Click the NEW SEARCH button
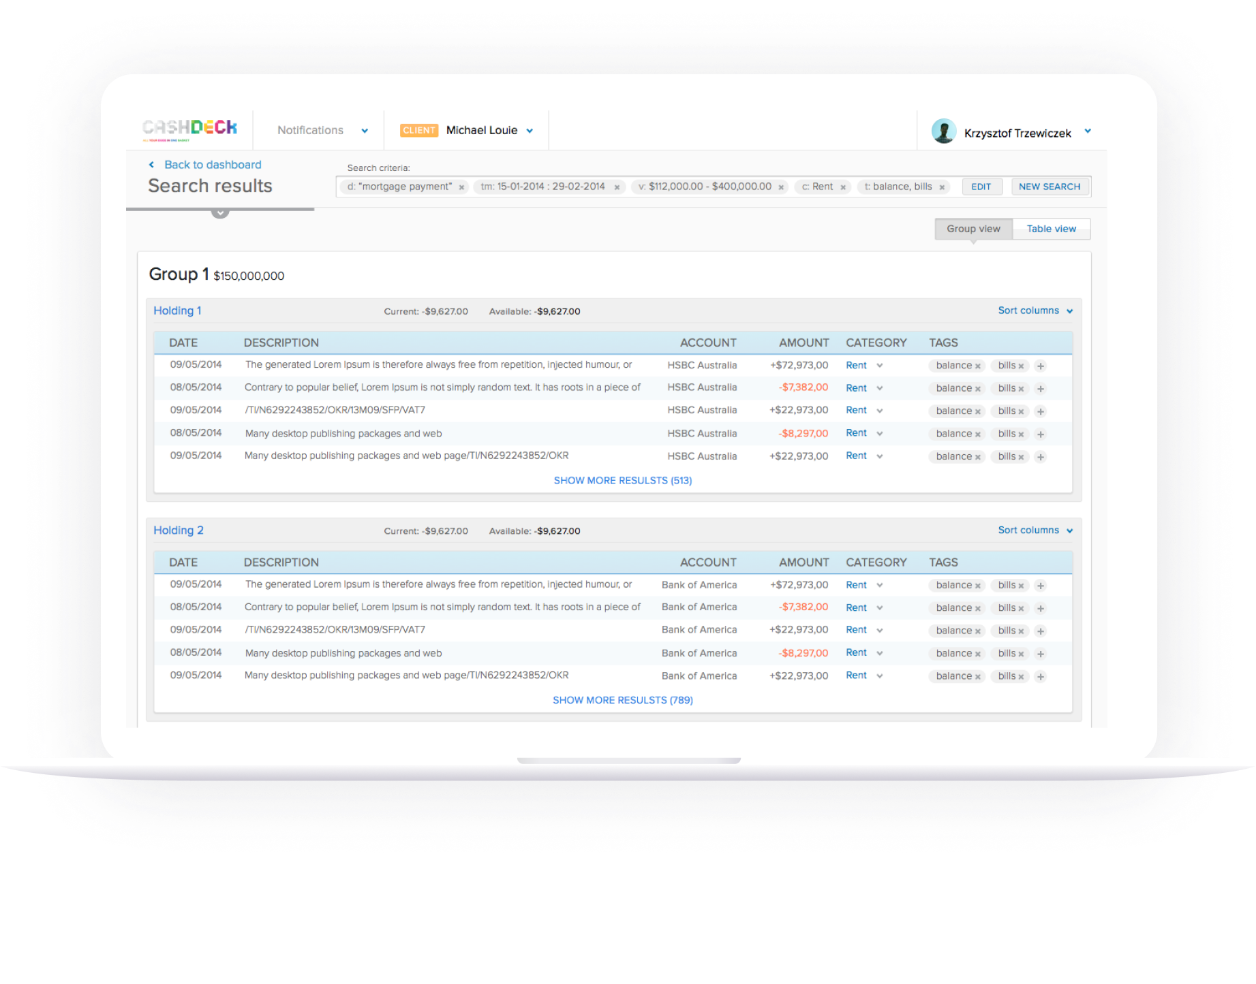 (x=1050, y=186)
